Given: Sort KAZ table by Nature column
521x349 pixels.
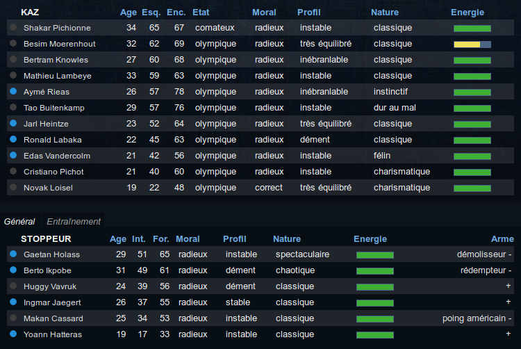Looking at the screenshot, I should (x=385, y=13).
